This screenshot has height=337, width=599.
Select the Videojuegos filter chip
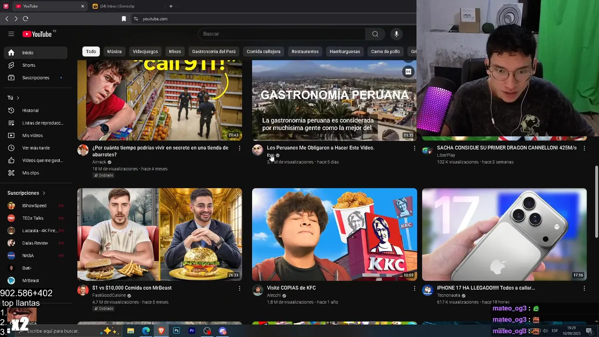[145, 51]
